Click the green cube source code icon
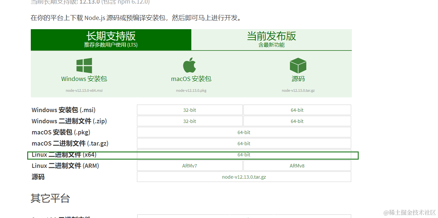The image size is (438, 218). 298,65
